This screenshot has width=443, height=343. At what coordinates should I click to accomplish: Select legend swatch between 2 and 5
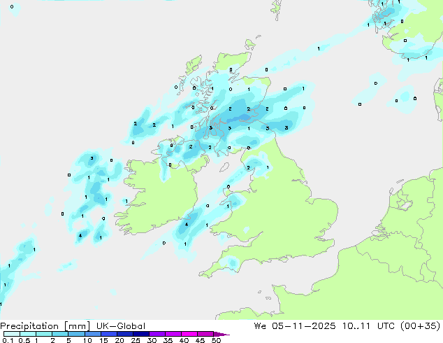point(60,334)
